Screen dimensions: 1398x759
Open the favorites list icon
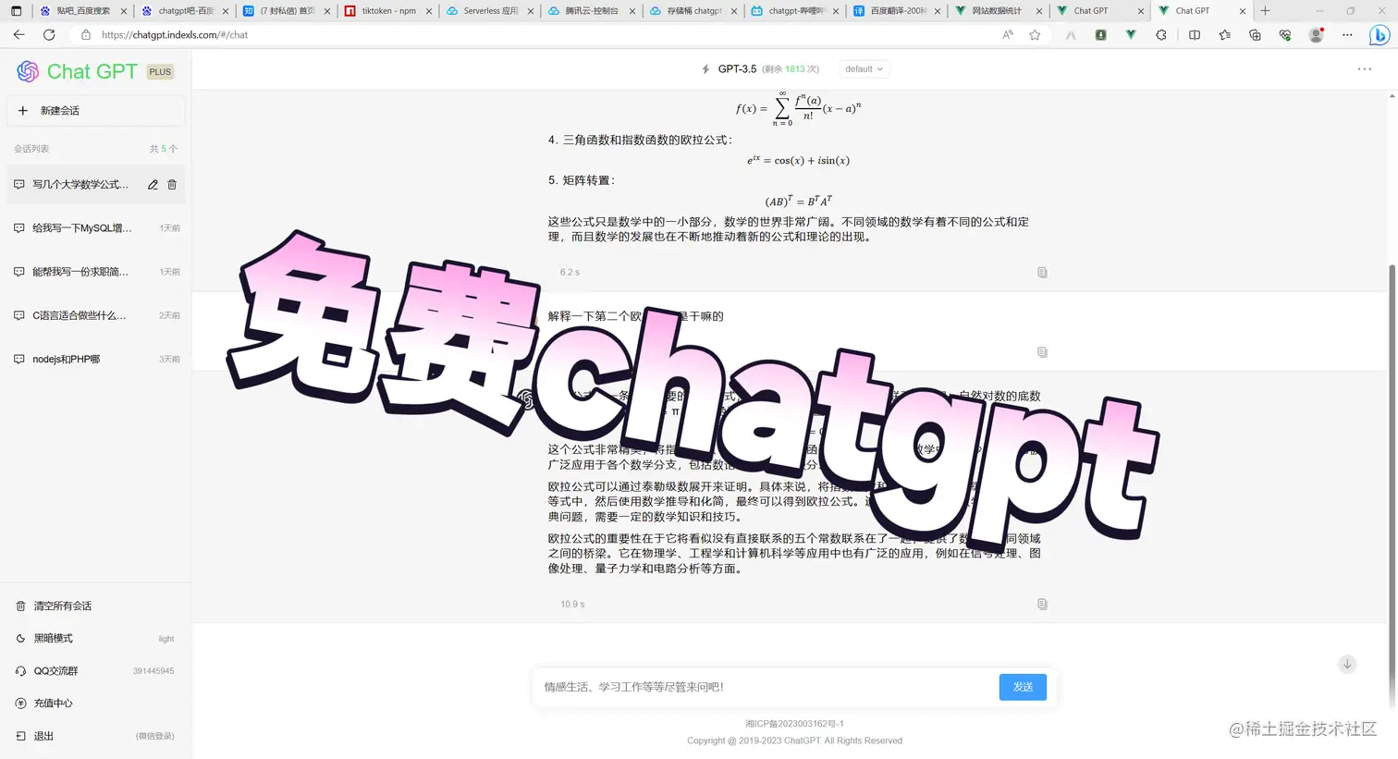pos(1225,35)
